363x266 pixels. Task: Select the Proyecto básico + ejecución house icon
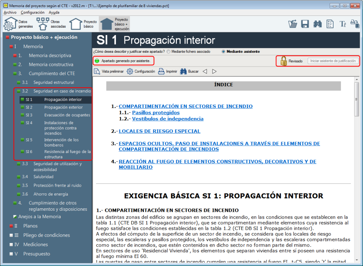(x=106, y=24)
